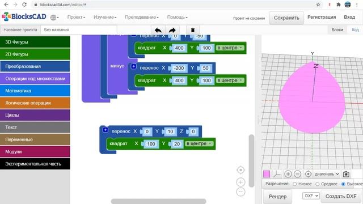Screen dimensions: 363x204
Task: Edit X value 100 in bottom квадрат block
Action: tap(151, 143)
